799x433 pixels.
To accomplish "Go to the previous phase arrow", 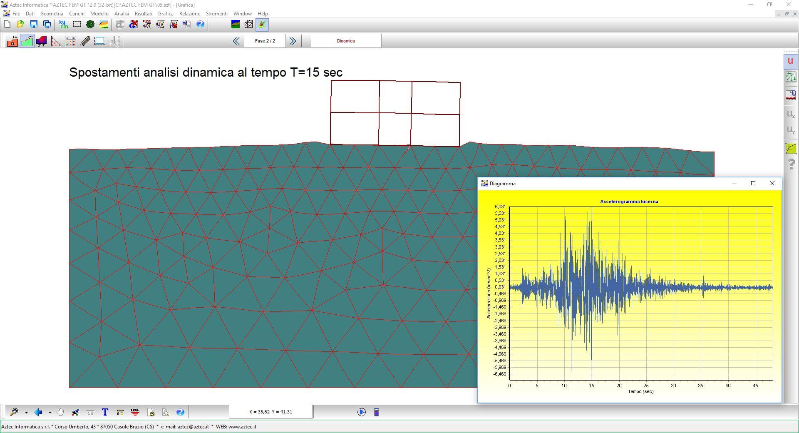I will click(236, 41).
